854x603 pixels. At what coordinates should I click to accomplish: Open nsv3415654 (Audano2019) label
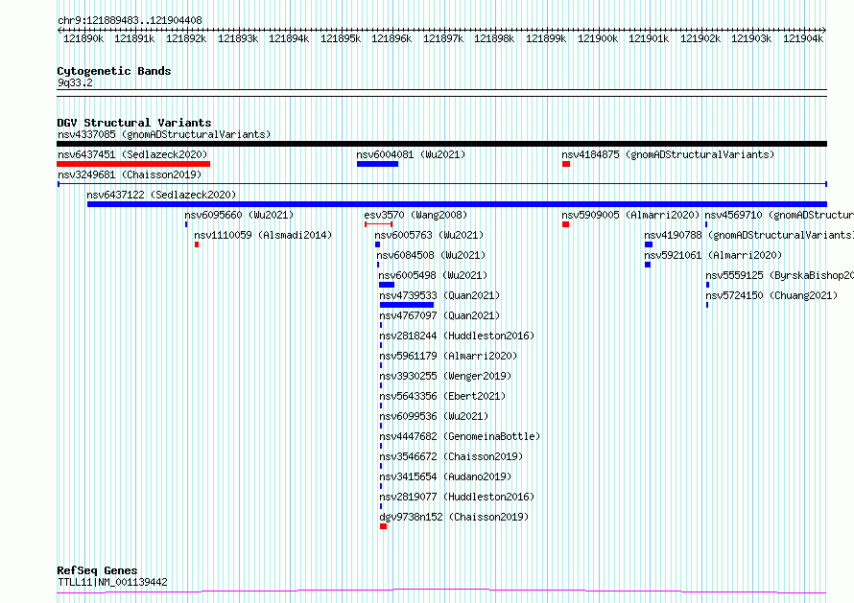click(445, 476)
